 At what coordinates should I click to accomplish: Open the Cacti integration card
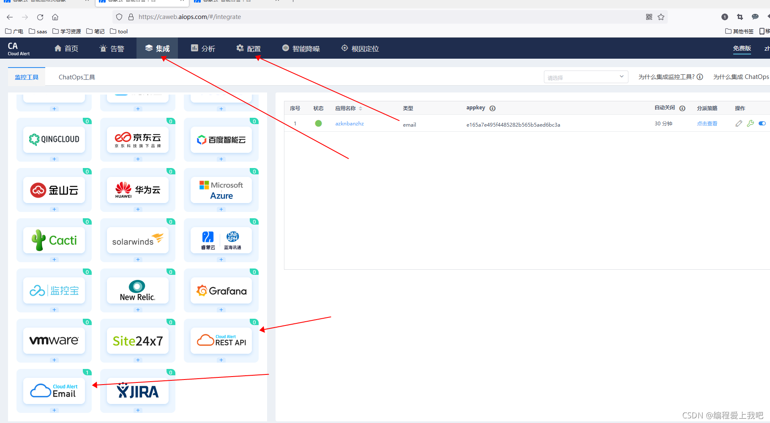pyautogui.click(x=54, y=240)
